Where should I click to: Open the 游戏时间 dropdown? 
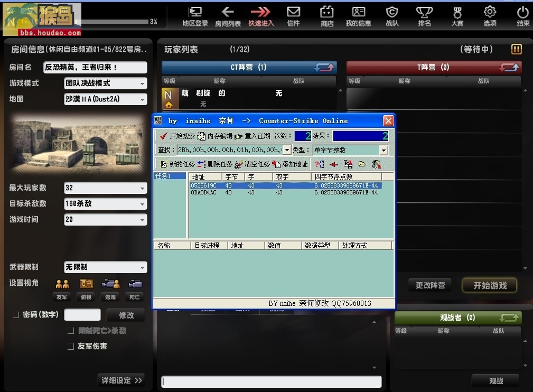point(105,220)
